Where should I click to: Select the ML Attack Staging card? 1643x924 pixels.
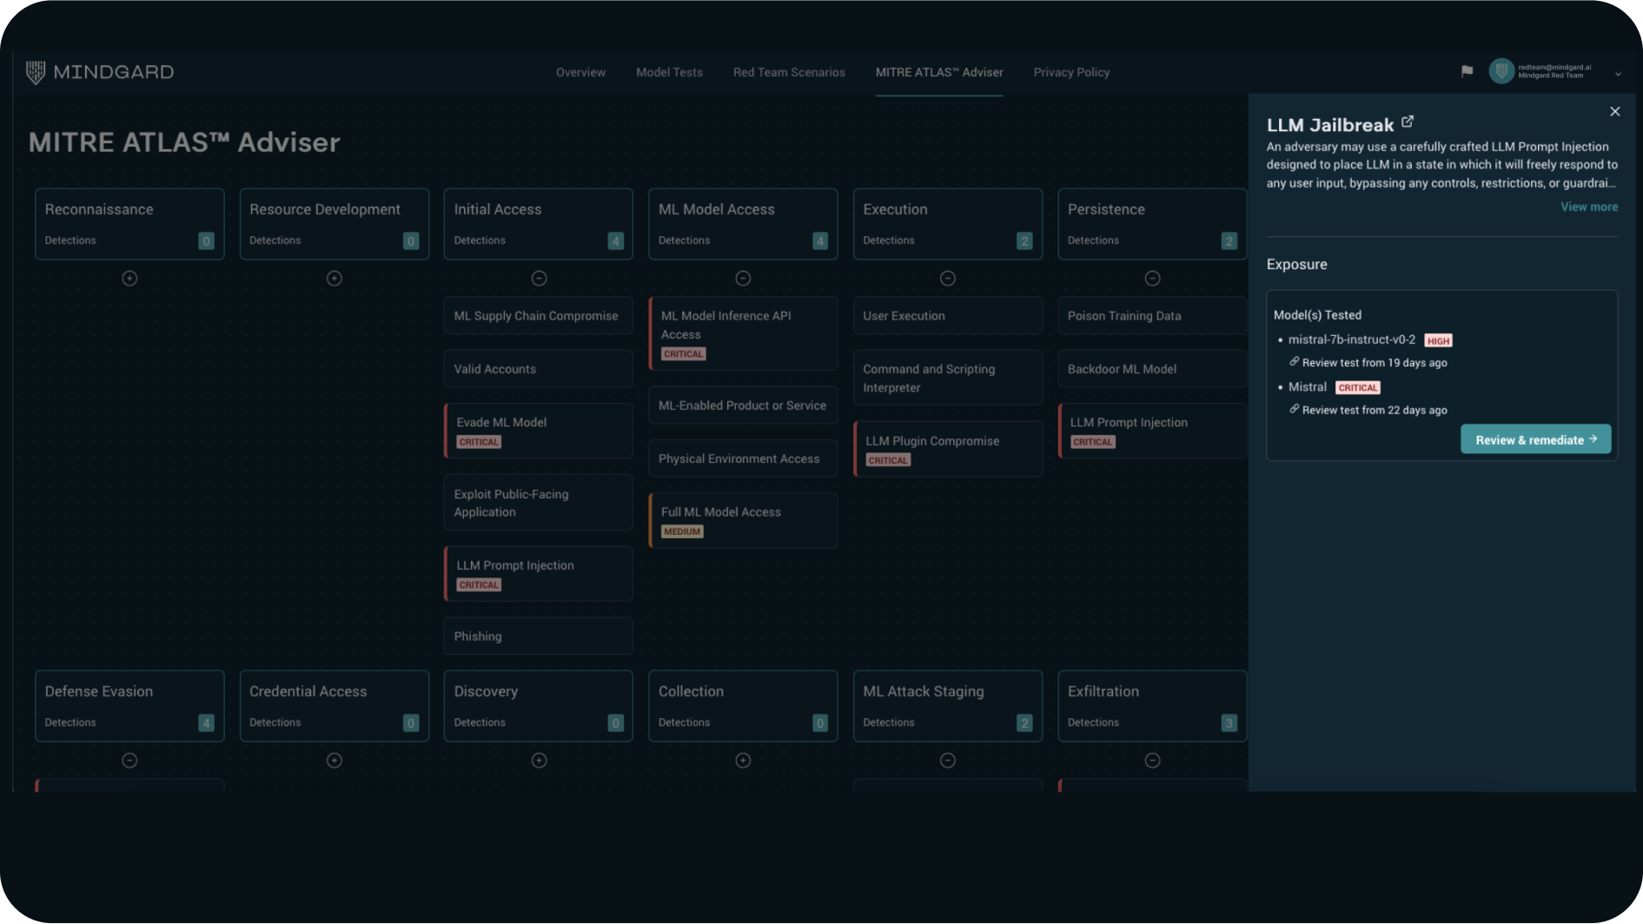pyautogui.click(x=948, y=706)
